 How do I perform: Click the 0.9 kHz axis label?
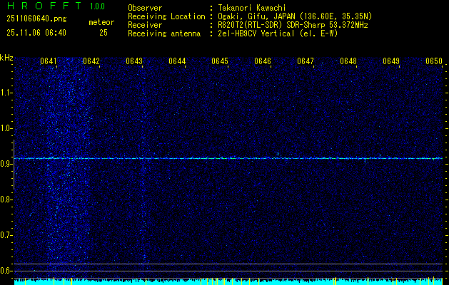click(6, 164)
